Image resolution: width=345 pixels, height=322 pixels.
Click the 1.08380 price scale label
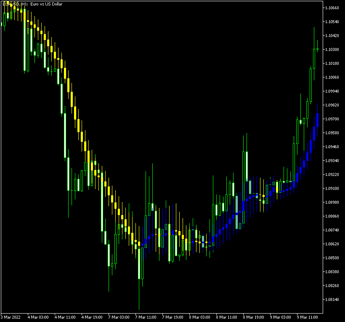pyautogui.click(x=333, y=272)
